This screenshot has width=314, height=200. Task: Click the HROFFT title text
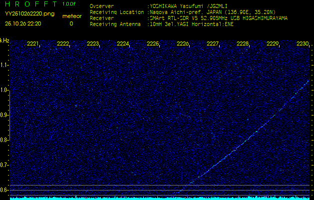click(30, 4)
